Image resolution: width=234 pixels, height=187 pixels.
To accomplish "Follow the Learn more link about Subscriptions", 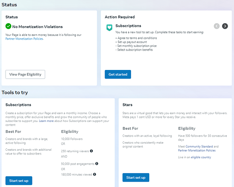I will 46,121.
